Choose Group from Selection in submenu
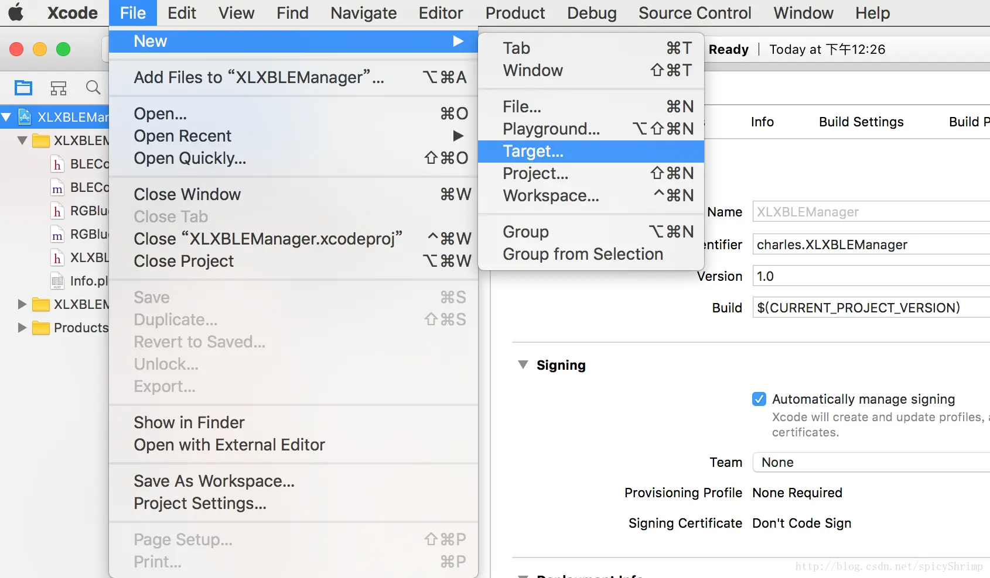Image resolution: width=990 pixels, height=578 pixels. [591, 254]
